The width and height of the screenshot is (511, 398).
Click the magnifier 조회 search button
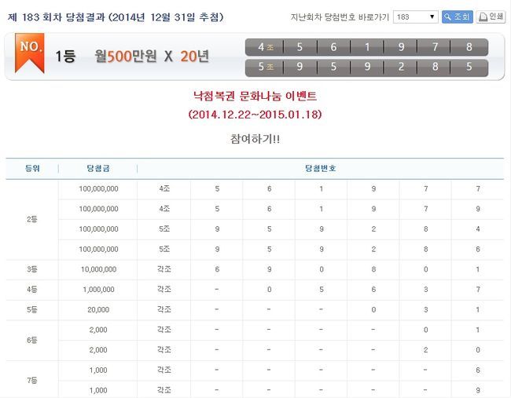point(457,16)
